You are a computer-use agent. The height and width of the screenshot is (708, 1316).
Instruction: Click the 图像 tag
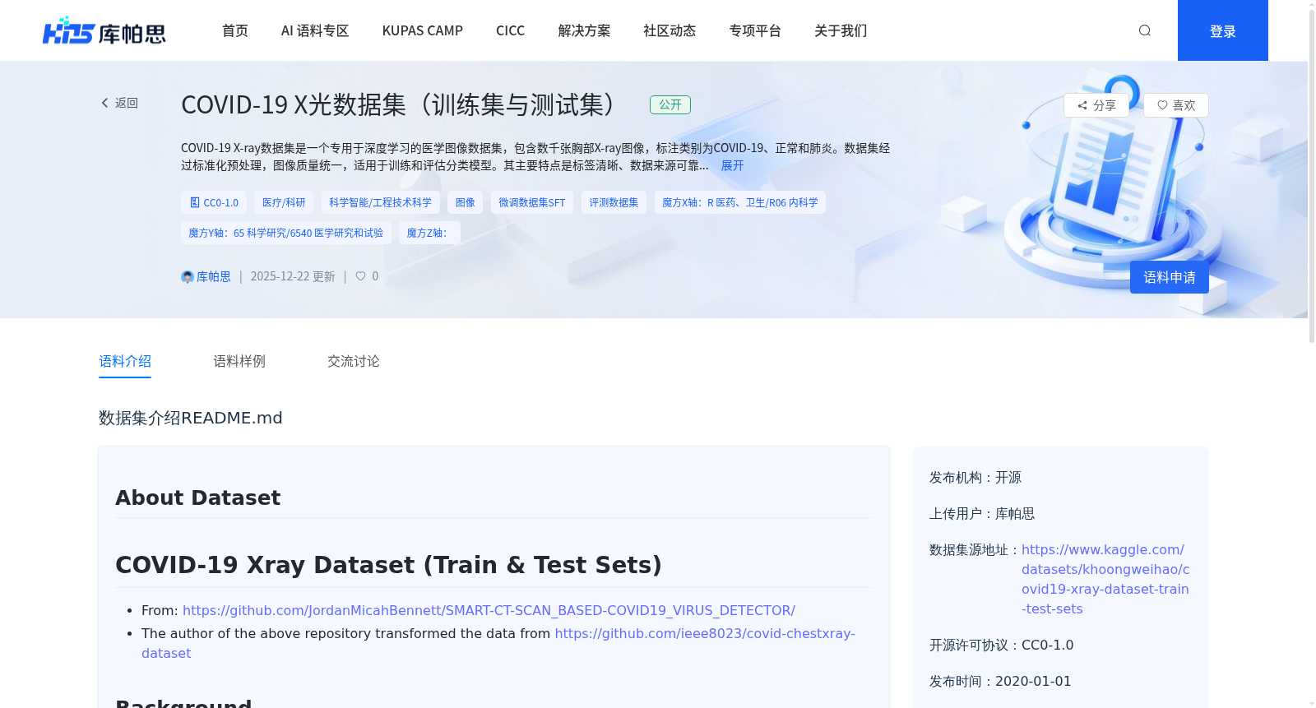coord(466,202)
